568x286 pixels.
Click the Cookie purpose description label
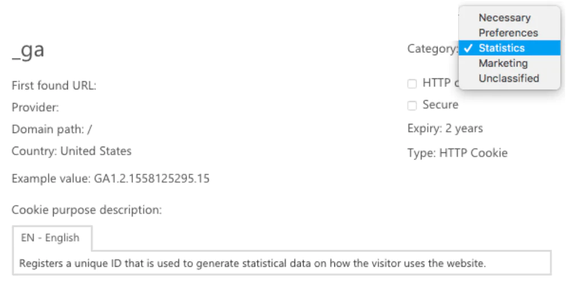(87, 210)
